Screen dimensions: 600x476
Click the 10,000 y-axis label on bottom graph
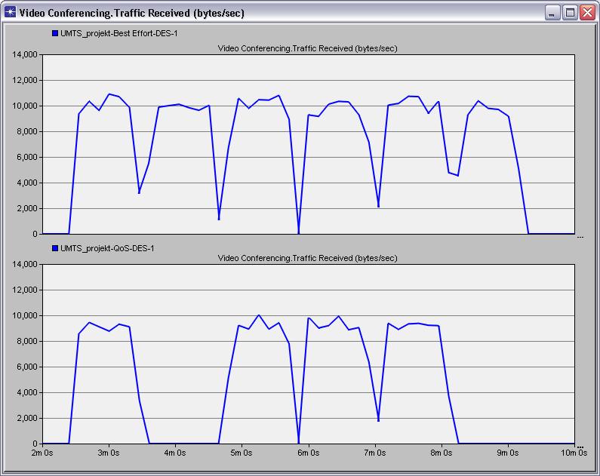(x=25, y=315)
